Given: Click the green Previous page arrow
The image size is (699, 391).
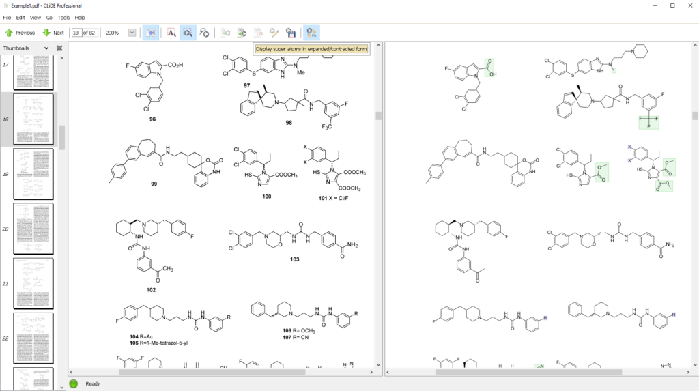Looking at the screenshot, I should (x=20, y=33).
